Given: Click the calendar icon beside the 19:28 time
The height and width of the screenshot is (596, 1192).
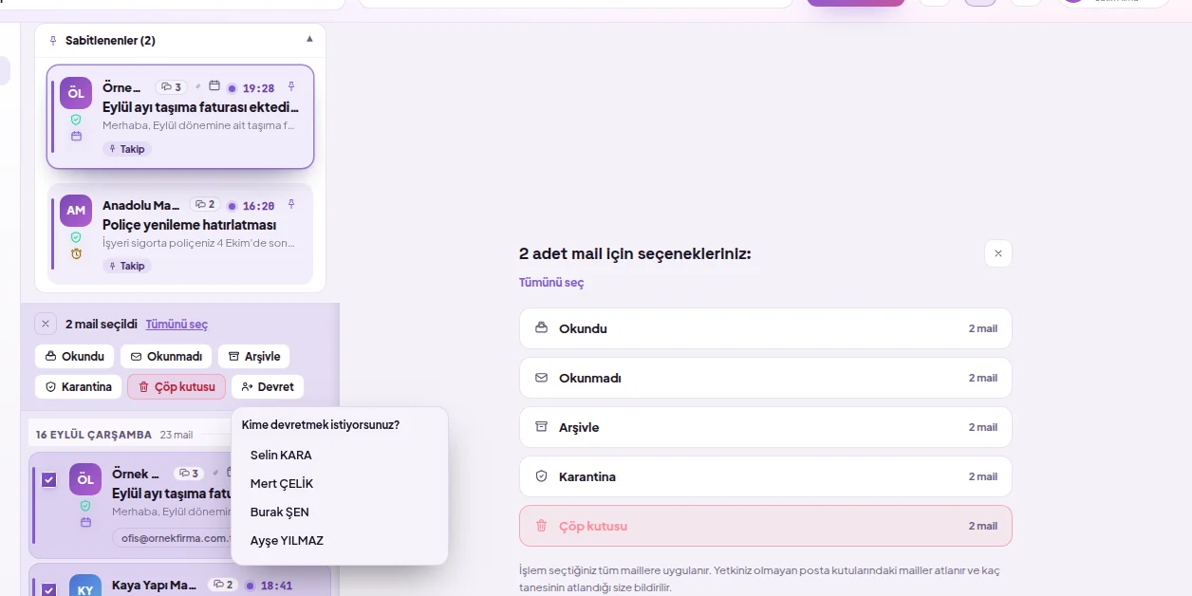Looking at the screenshot, I should tap(214, 86).
